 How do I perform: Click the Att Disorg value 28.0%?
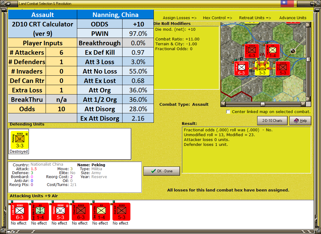pos(138,109)
